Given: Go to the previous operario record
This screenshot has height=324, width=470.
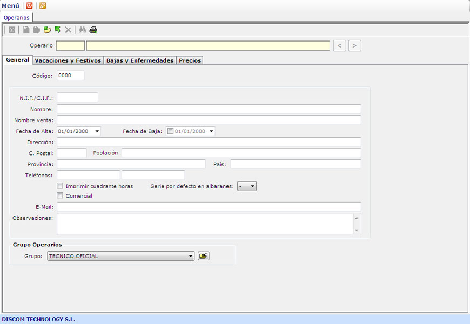Looking at the screenshot, I should pyautogui.click(x=339, y=46).
